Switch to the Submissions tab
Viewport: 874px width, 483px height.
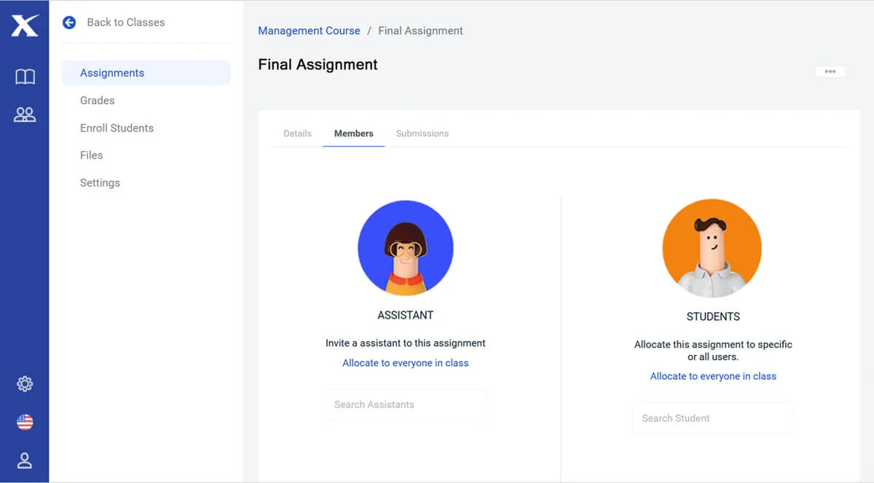[422, 133]
